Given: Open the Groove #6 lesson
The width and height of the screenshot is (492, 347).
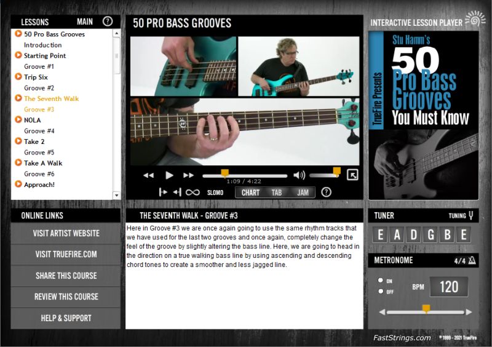Looking at the screenshot, I should tap(39, 174).
